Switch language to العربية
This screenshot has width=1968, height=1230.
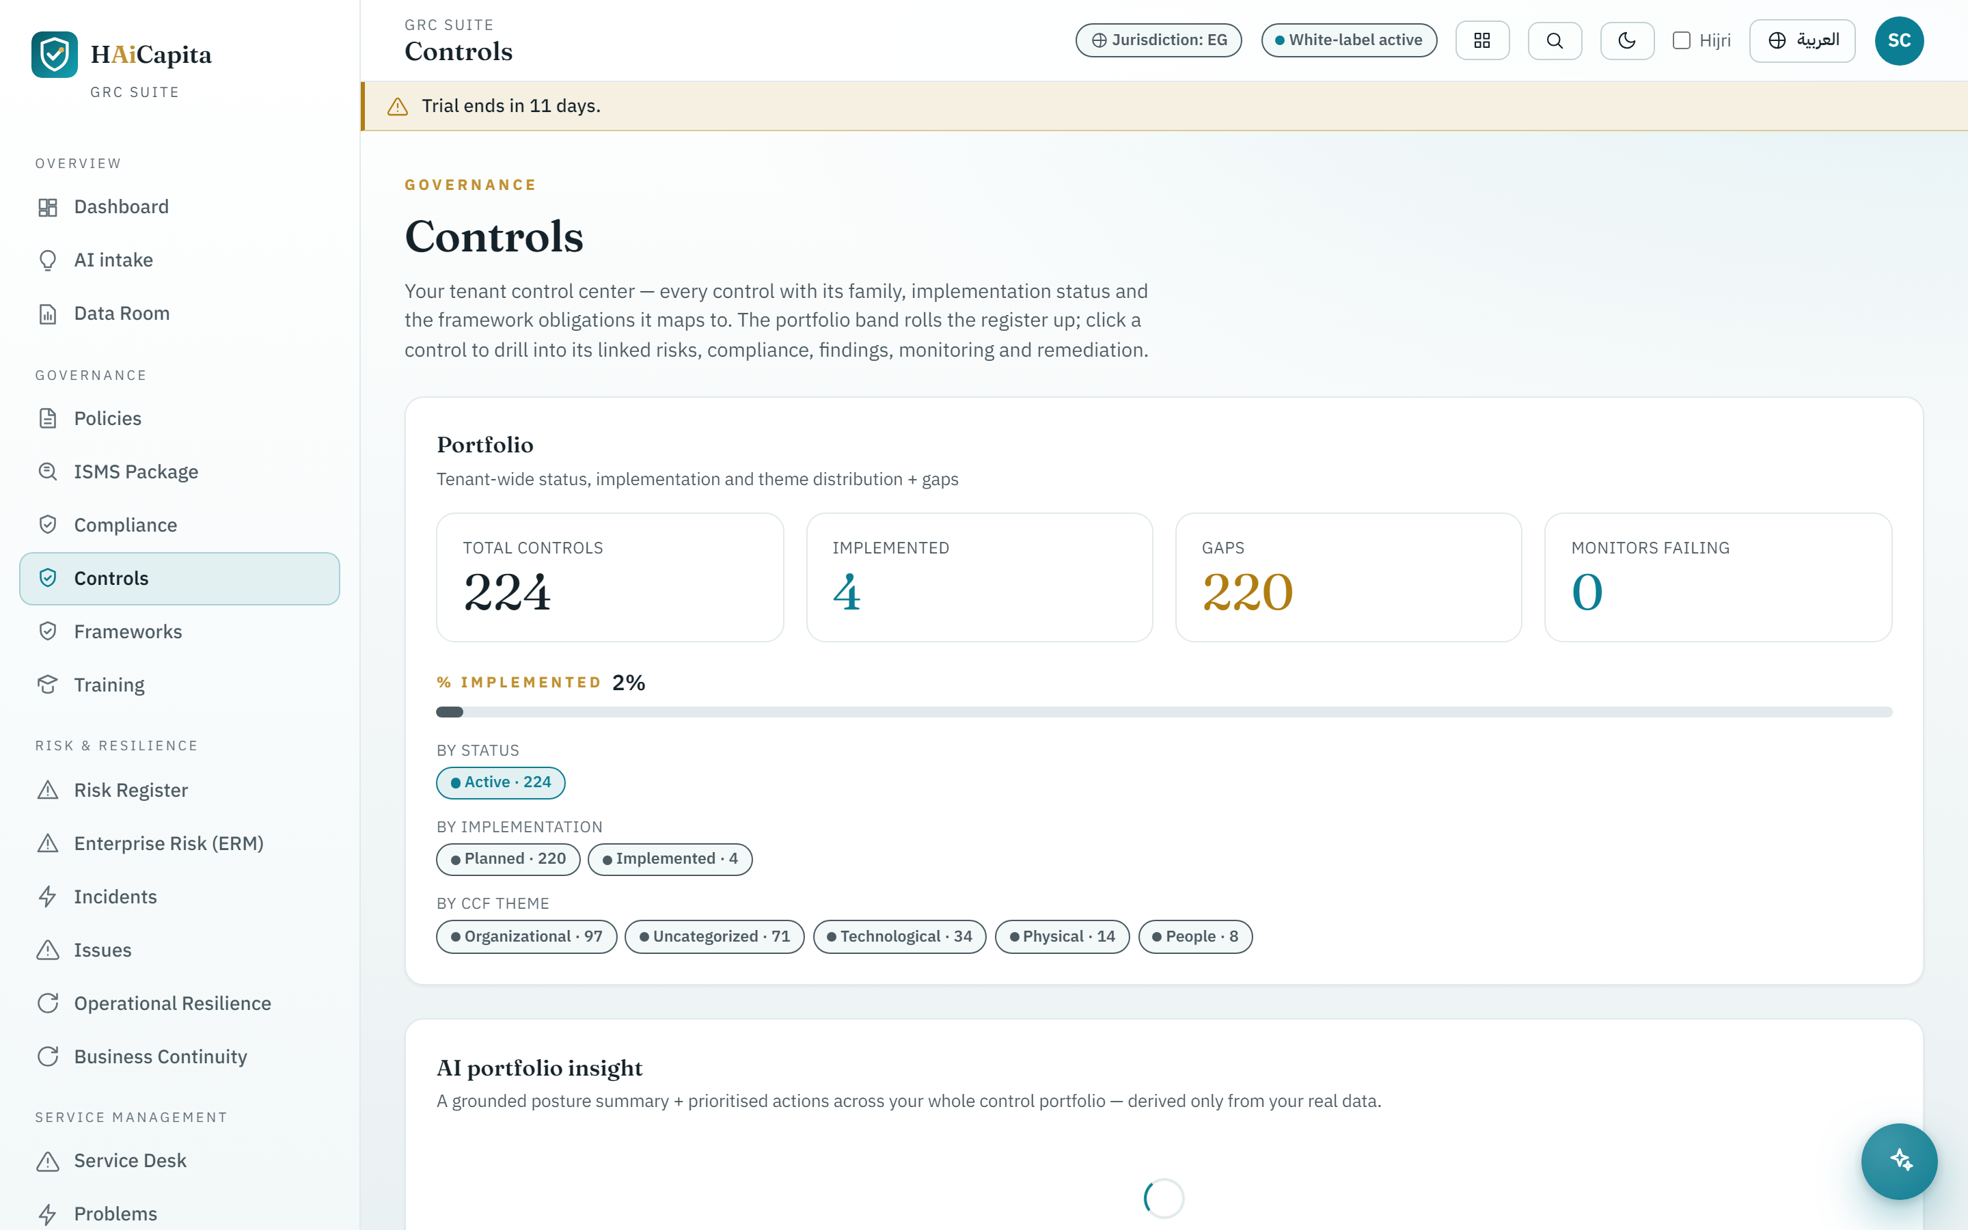1802,41
